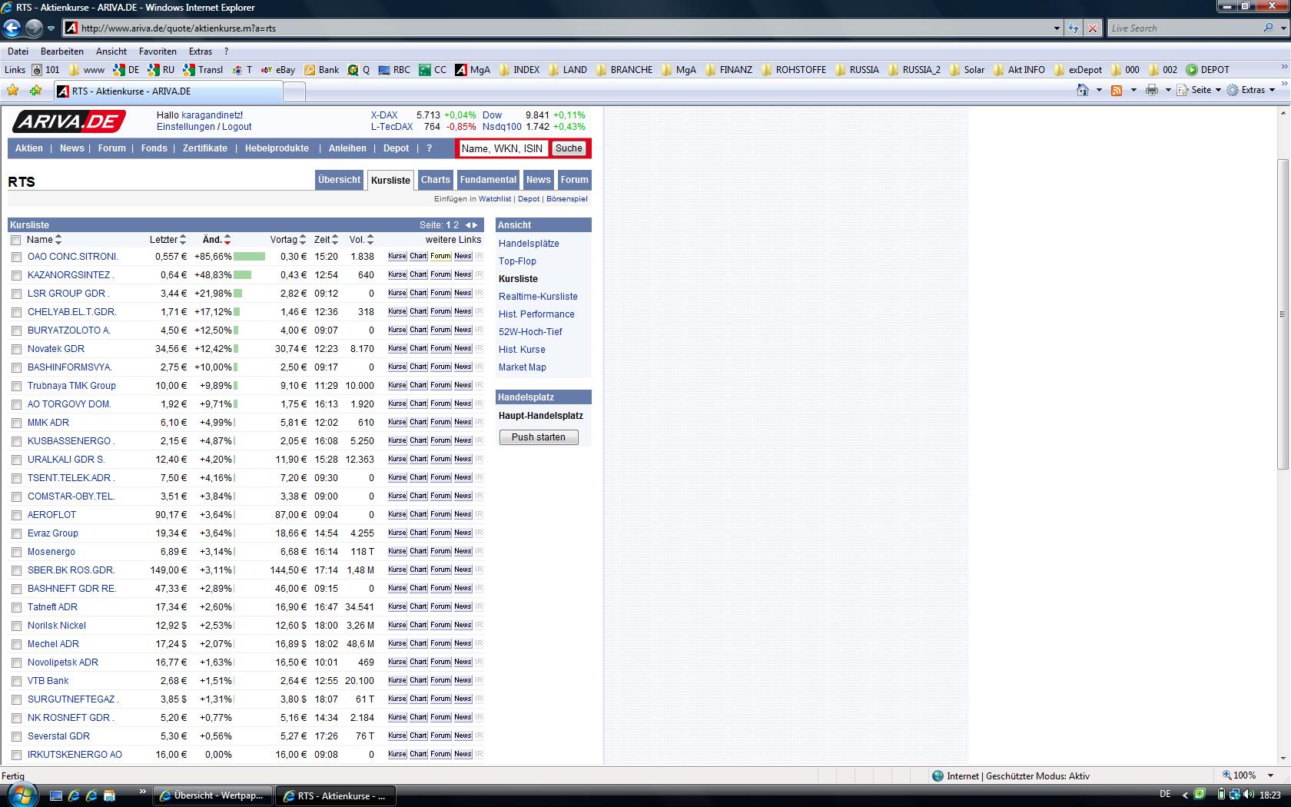Tick the Norilsk Nickel row checkbox
The image size is (1291, 807).
coord(16,626)
